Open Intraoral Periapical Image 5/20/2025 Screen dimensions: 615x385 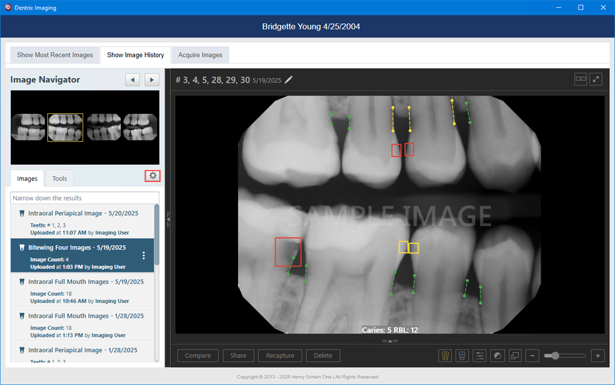pyautogui.click(x=83, y=222)
